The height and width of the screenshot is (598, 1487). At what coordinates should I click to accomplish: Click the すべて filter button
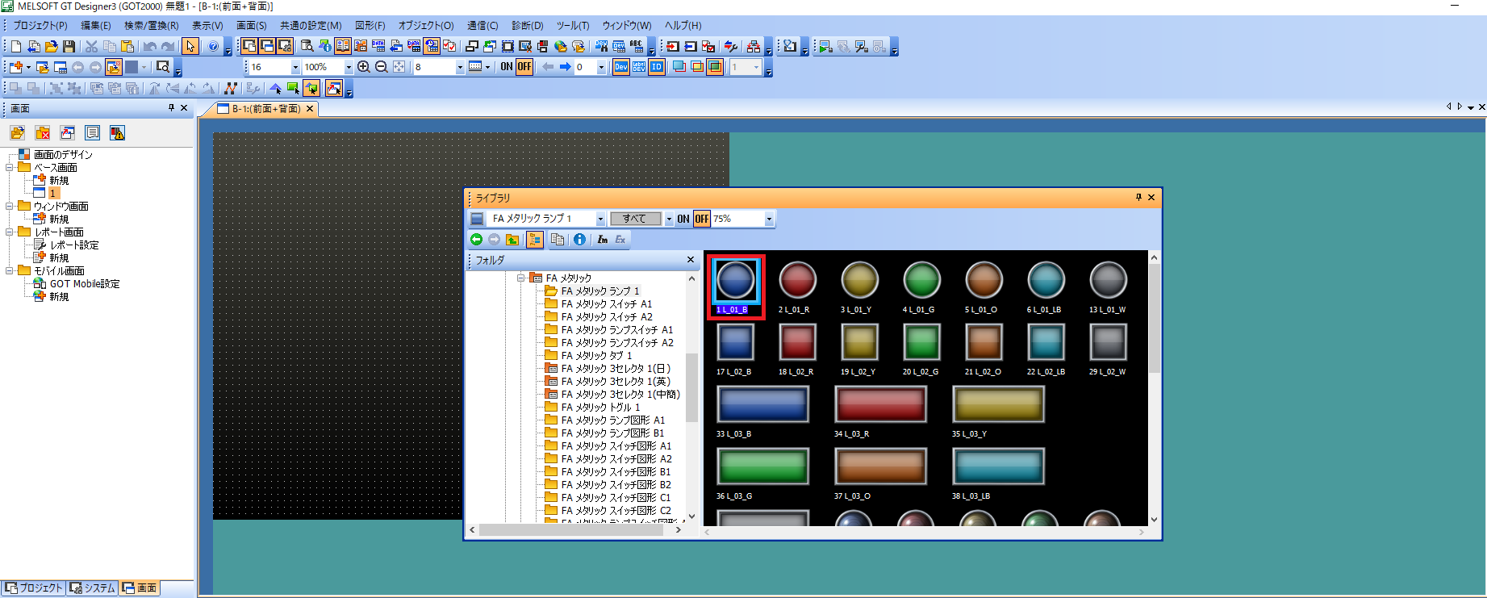click(x=635, y=219)
